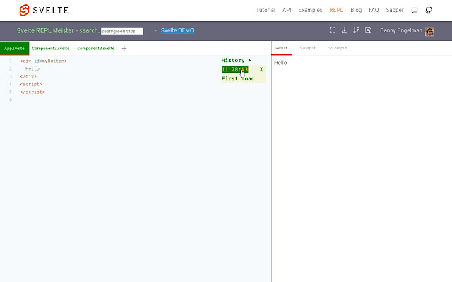Open the Tutorial page
The image size is (452, 282).
click(266, 10)
